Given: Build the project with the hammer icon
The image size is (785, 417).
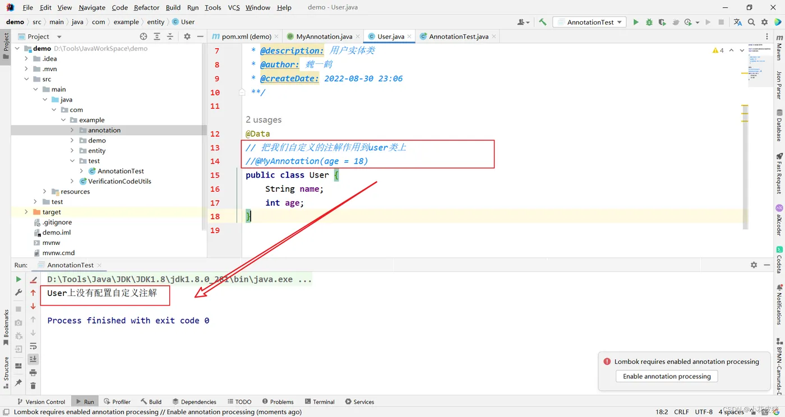Looking at the screenshot, I should [542, 22].
